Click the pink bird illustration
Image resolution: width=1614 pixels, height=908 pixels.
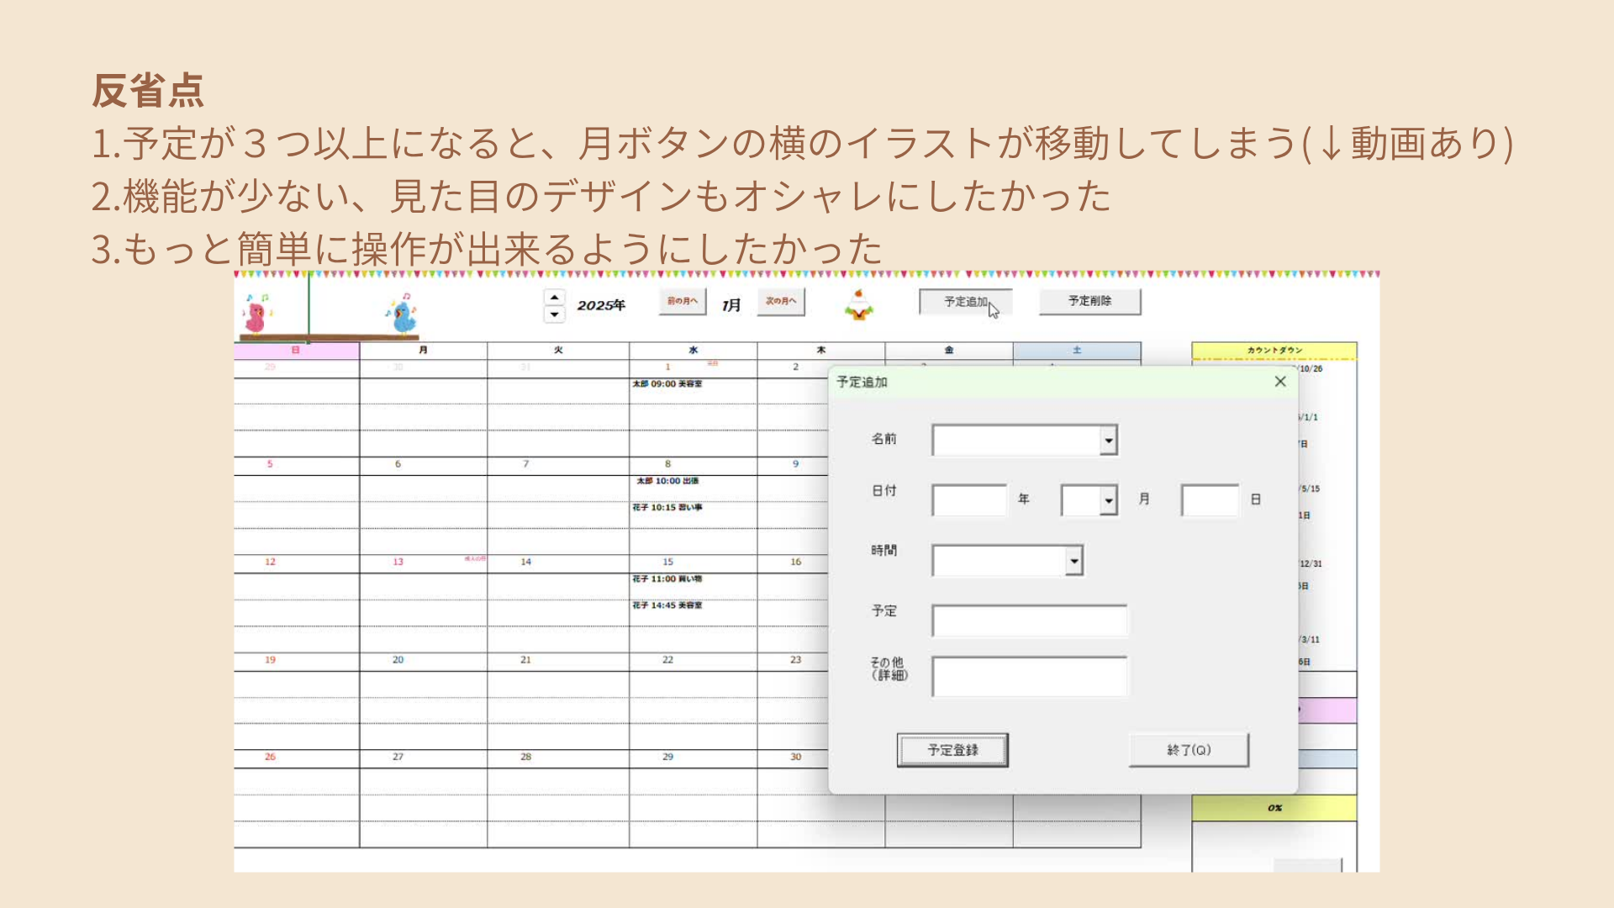[x=255, y=317]
